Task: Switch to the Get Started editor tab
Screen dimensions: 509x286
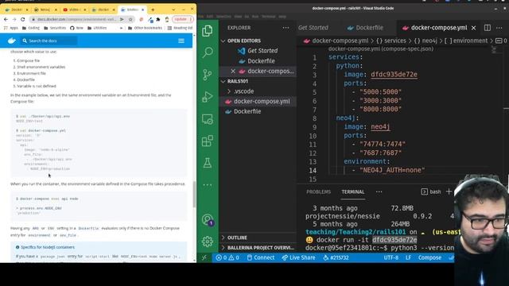Action: tap(313, 28)
